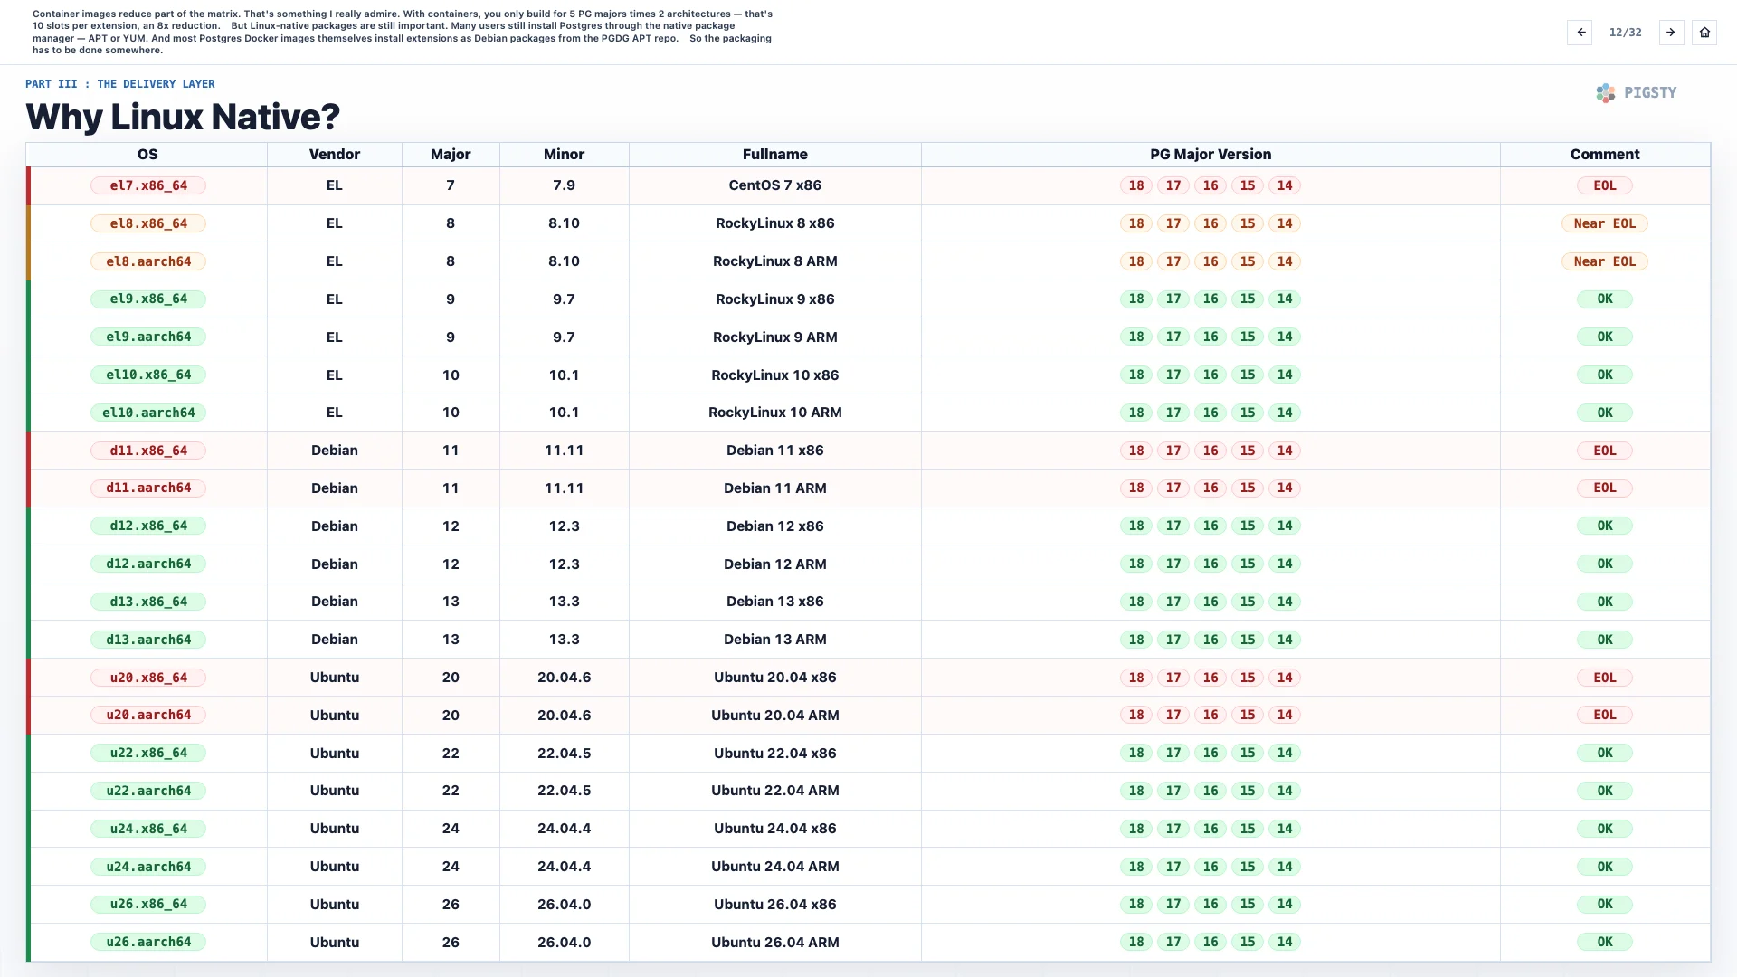Select the Ubuntu 26.04 x86 fullname cell
The height and width of the screenshot is (977, 1737).
point(775,904)
